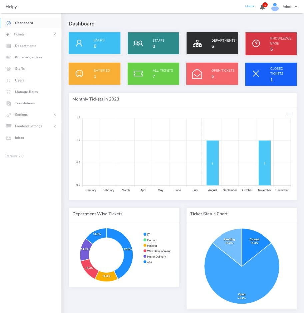Select the Translations sidebar icon
304x313 pixels.
[x=9, y=103]
